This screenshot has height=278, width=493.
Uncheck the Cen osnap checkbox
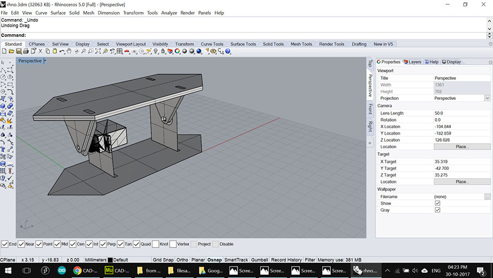73,244
